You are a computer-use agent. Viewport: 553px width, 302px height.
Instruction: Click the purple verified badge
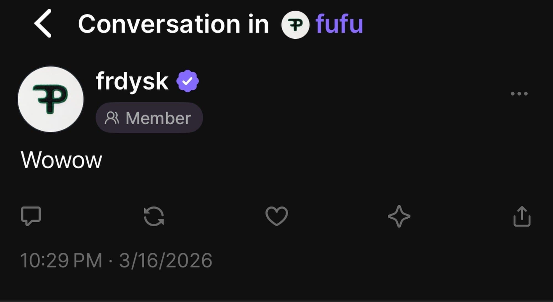coord(188,81)
